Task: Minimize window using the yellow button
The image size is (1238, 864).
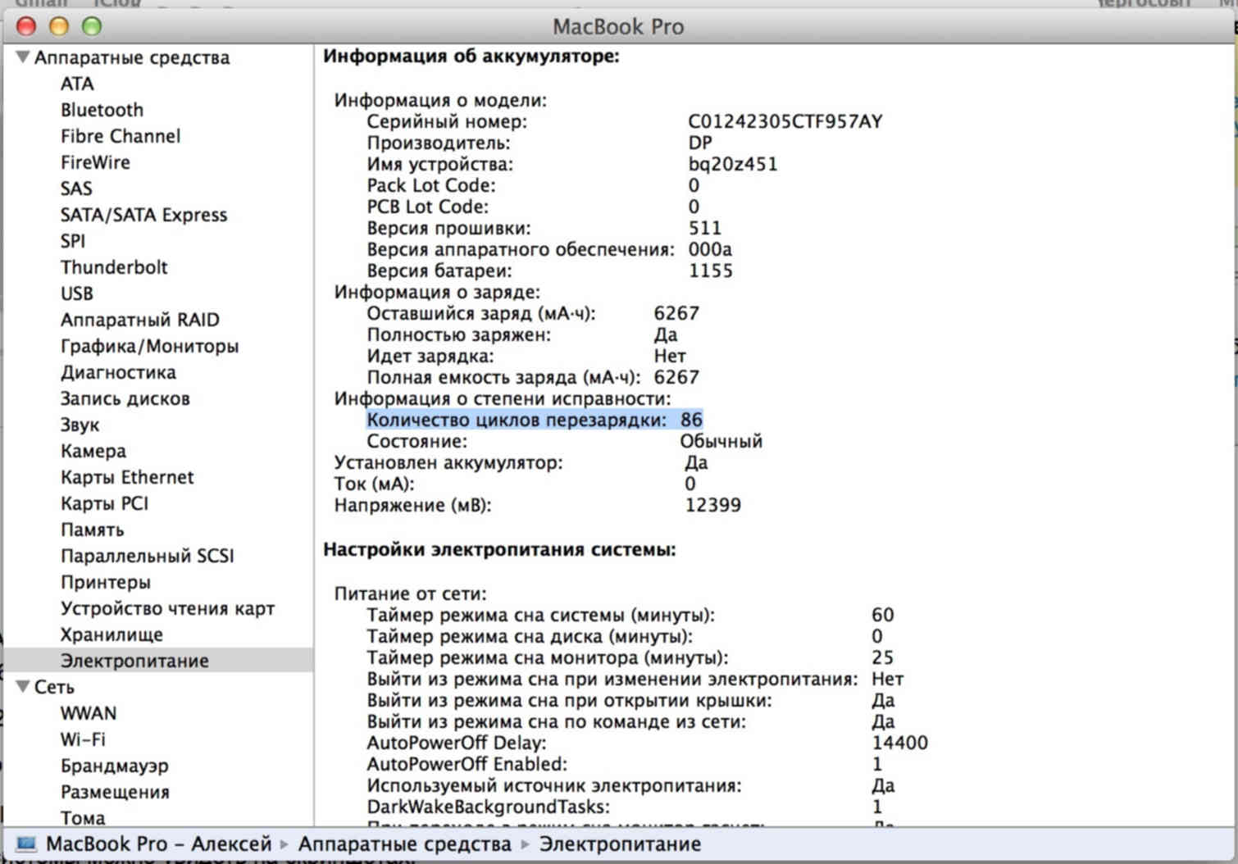Action: [x=59, y=26]
